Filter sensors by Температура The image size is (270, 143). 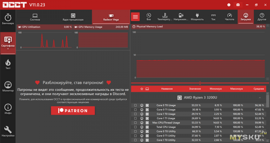point(165,16)
